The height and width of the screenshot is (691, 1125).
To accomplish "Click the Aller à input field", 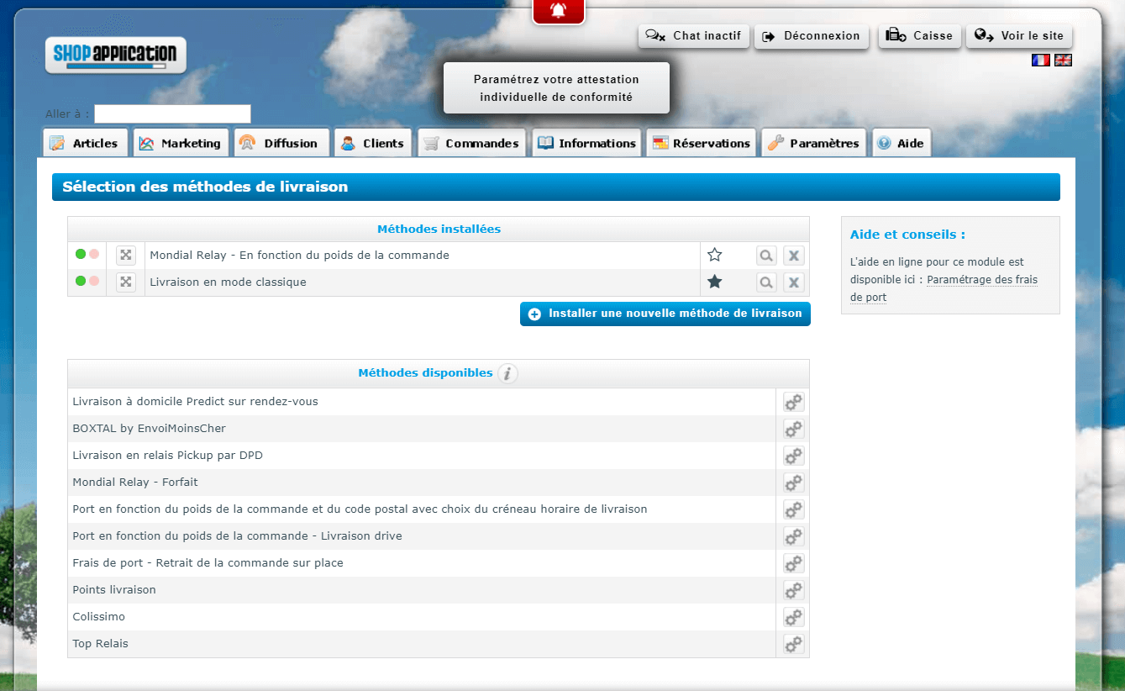I will tap(172, 114).
